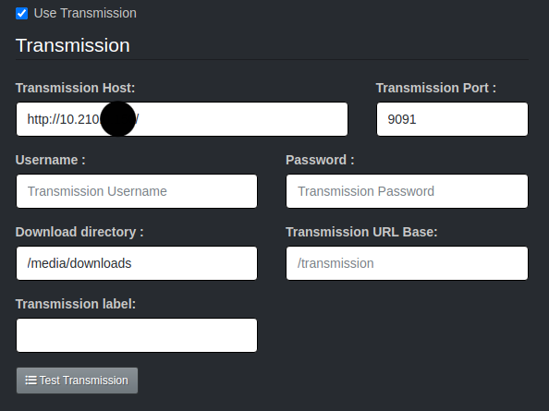The height and width of the screenshot is (411, 549).
Task: Click the divider line under Transmission heading
Action: 272,60
